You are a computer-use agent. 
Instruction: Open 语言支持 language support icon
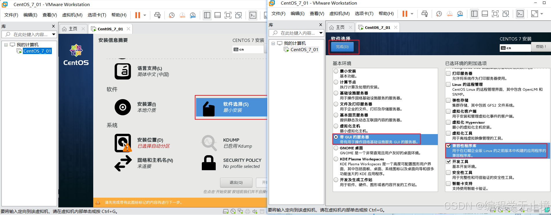[123, 71]
